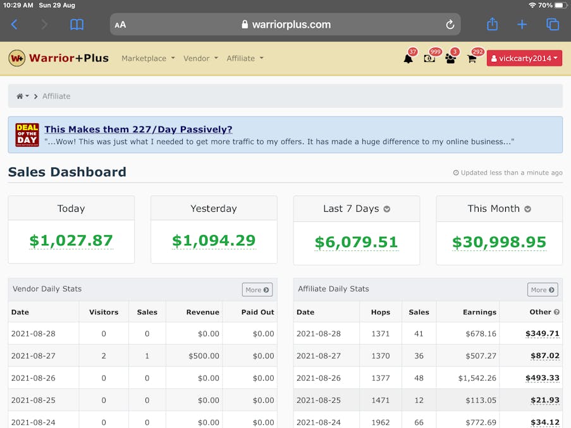Click the $6,079.51 Last 7 Days total
The height and width of the screenshot is (428, 571).
click(357, 242)
